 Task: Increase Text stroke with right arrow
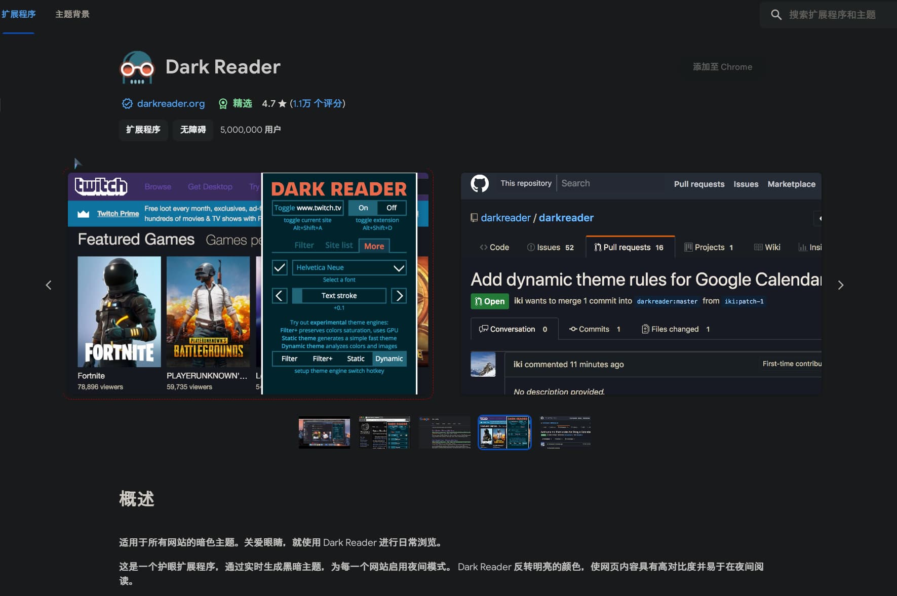click(399, 296)
